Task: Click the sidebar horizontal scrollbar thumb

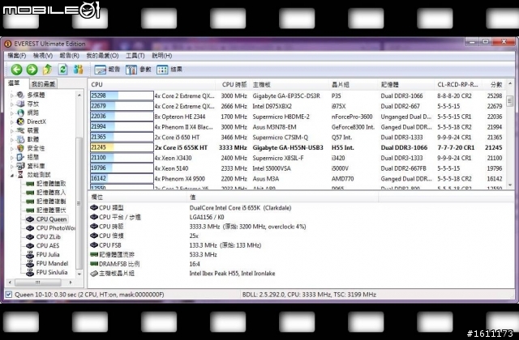Action: pos(38,283)
